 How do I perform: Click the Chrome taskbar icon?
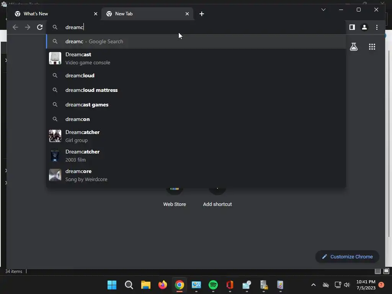click(x=180, y=285)
